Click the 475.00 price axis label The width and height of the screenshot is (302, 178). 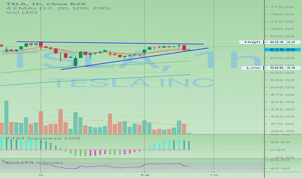282,95
